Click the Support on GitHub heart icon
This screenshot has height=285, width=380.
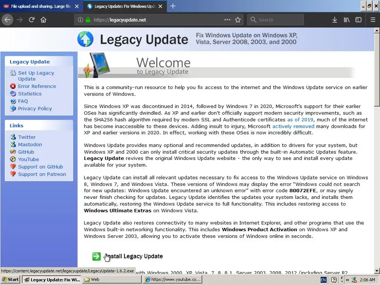click(x=13, y=167)
